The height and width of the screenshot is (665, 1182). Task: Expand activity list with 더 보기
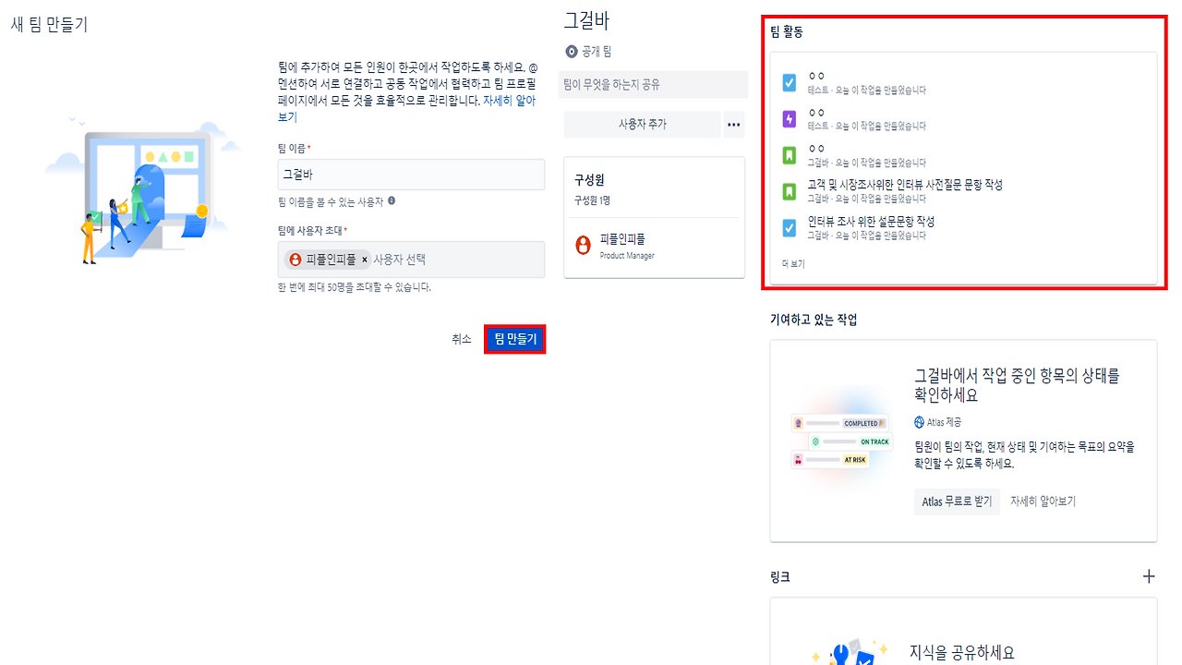793,264
